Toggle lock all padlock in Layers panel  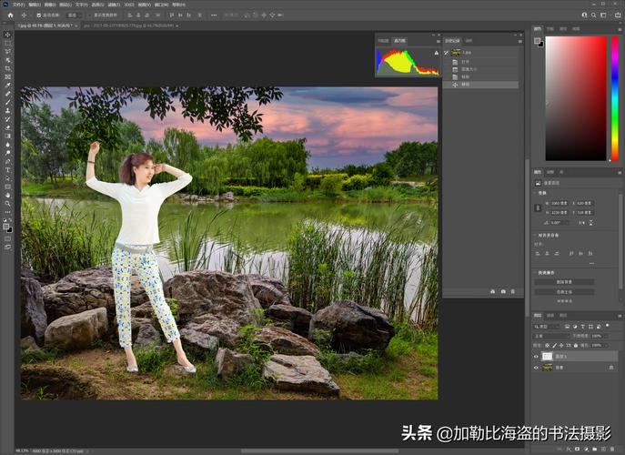point(576,345)
